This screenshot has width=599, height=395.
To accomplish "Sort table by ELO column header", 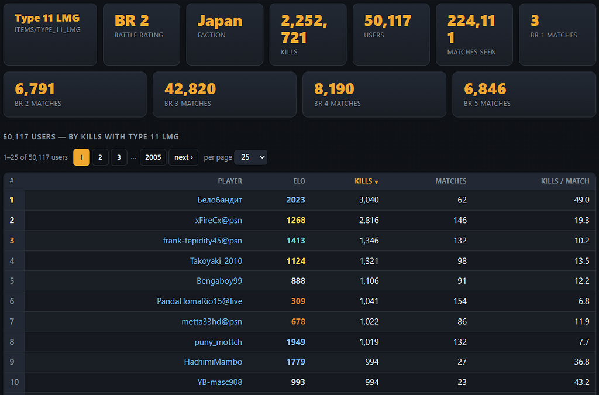I will tap(299, 181).
